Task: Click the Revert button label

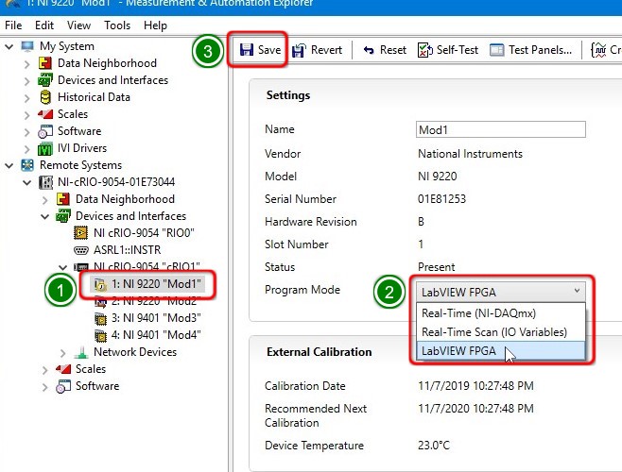Action: point(326,50)
